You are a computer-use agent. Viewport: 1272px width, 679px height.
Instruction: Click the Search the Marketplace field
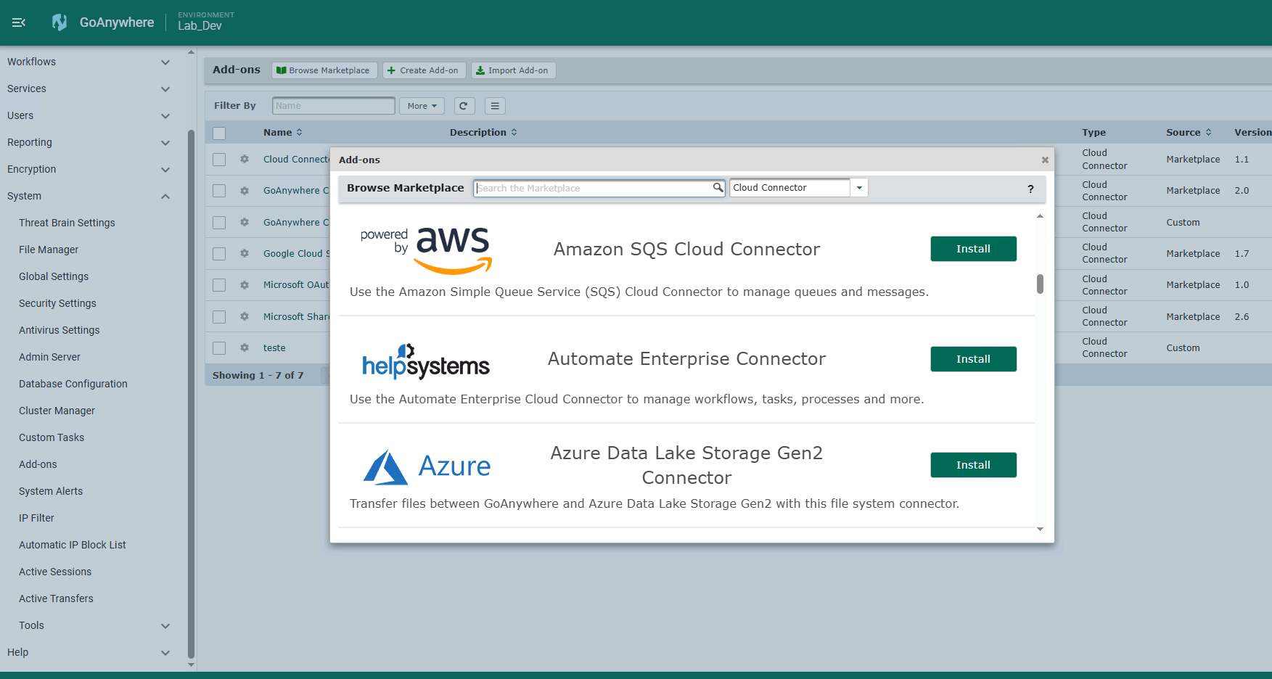click(x=593, y=188)
